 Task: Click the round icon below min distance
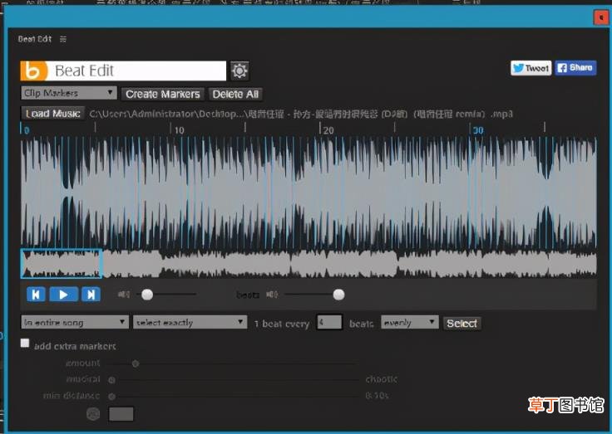pos(93,414)
